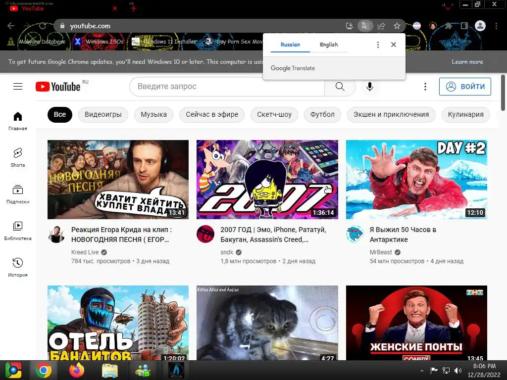Open Библиотека in the sidebar

(x=18, y=231)
